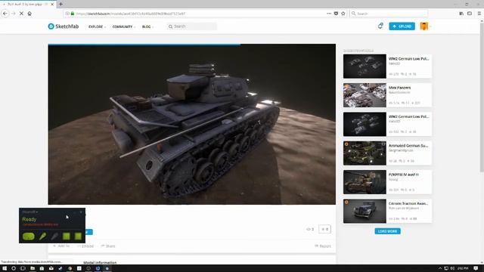Open Cortana search circle on taskbar
The height and width of the screenshot is (272, 484).
(x=14, y=268)
